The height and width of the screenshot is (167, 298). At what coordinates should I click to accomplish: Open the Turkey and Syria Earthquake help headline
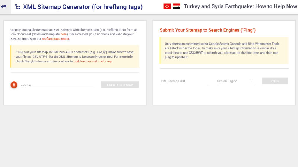[x=240, y=6]
